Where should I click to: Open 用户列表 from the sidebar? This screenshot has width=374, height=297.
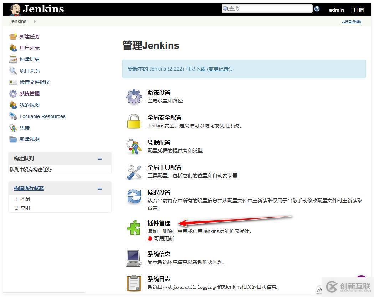point(30,47)
